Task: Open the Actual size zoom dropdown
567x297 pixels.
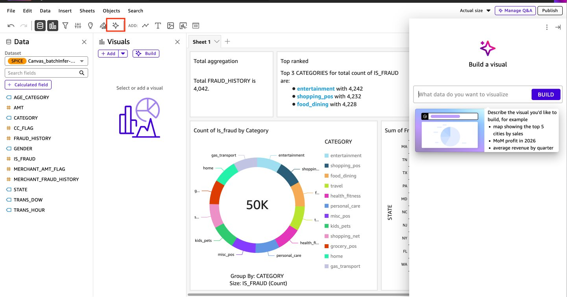Action: 475,11
